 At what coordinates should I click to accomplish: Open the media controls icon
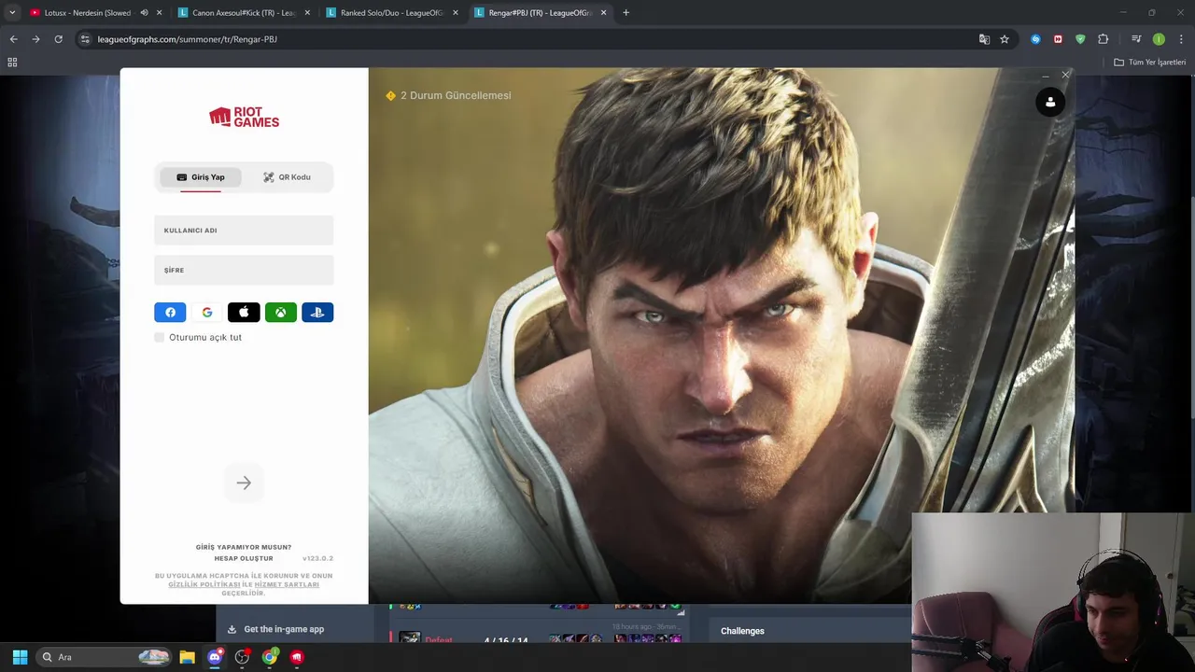[1136, 39]
